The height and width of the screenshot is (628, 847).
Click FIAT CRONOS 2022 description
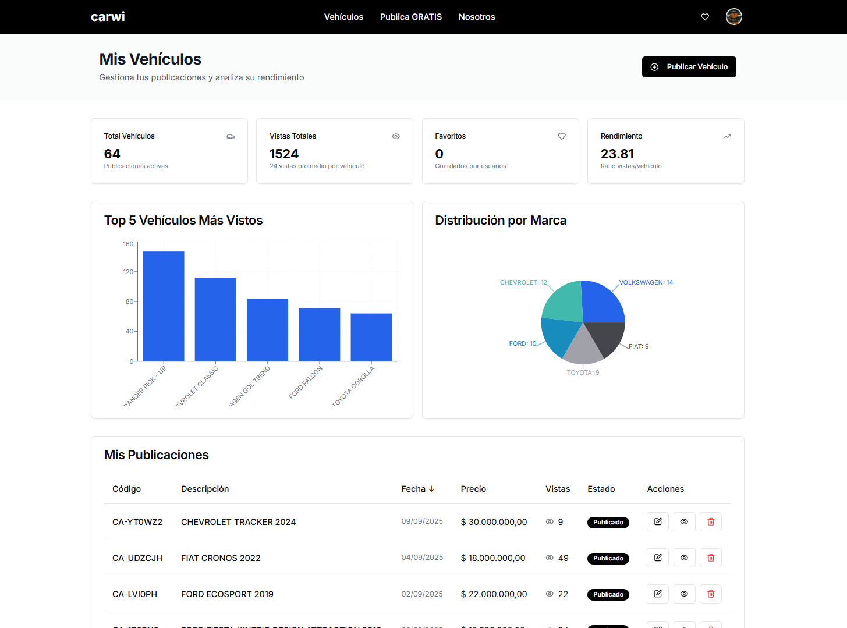pyautogui.click(x=221, y=558)
